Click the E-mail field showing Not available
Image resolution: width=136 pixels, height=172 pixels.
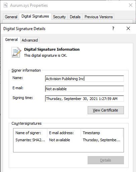[x=85, y=89]
